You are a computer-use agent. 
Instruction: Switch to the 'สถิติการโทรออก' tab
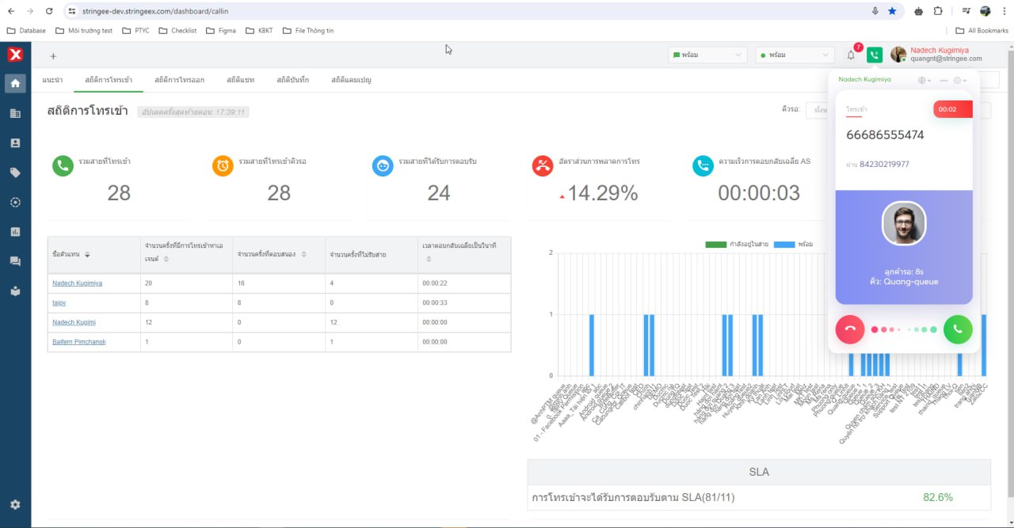[179, 80]
